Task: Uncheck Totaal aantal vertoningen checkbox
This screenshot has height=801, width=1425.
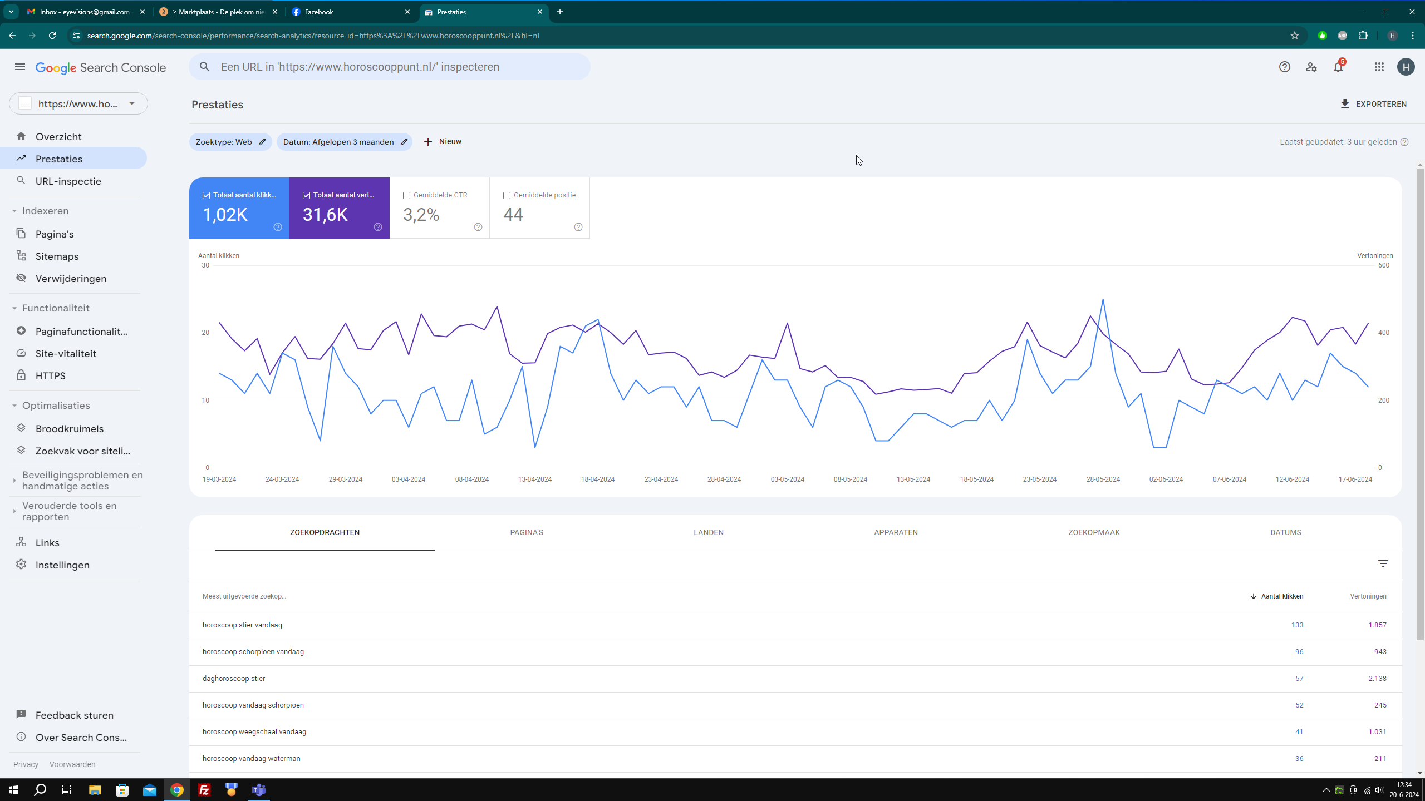Action: pos(306,195)
